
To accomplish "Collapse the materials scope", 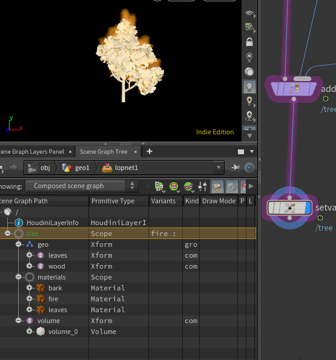I will point(19,277).
